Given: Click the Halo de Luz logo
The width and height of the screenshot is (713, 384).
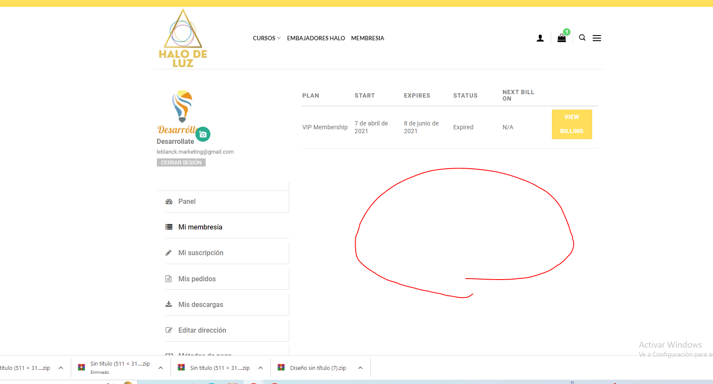Looking at the screenshot, I should coord(183,38).
